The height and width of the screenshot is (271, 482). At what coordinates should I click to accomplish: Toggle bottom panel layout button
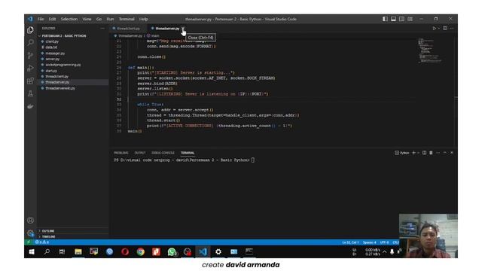393,19
